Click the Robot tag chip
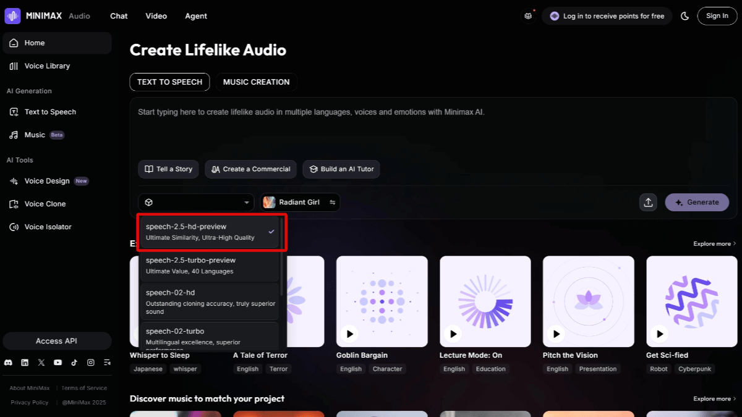This screenshot has width=742, height=417. click(659, 369)
